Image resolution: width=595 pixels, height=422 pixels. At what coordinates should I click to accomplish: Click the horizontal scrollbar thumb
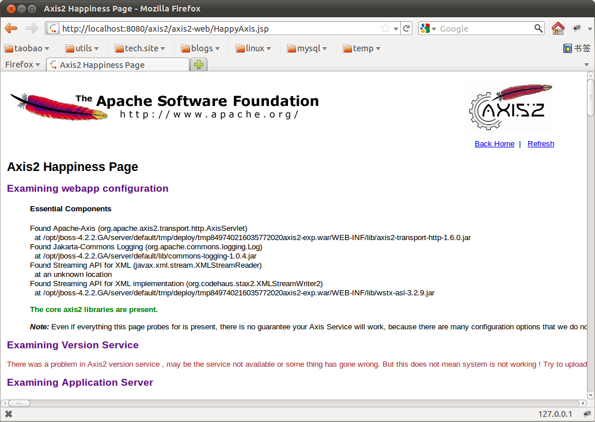19,403
